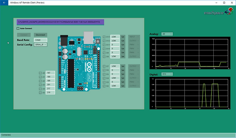
Task: Click the greyed Connect button
Action: pos(24,35)
